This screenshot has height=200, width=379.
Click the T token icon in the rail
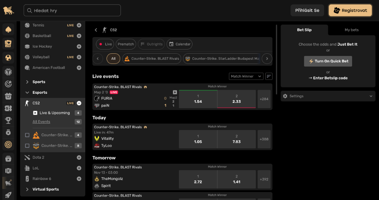[8, 72]
